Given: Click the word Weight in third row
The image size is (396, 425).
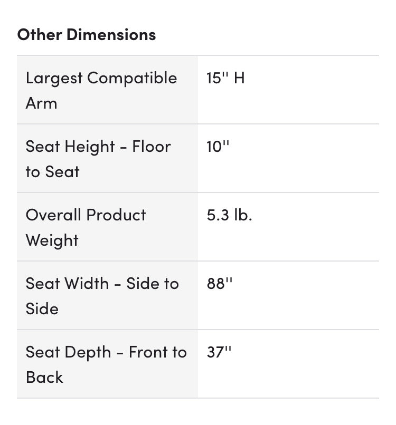Looking at the screenshot, I should (x=52, y=240).
